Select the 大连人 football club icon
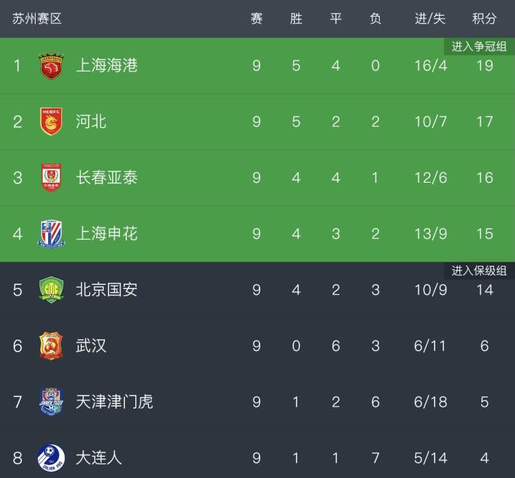Viewport: 515px width, 478px height. tap(51, 457)
